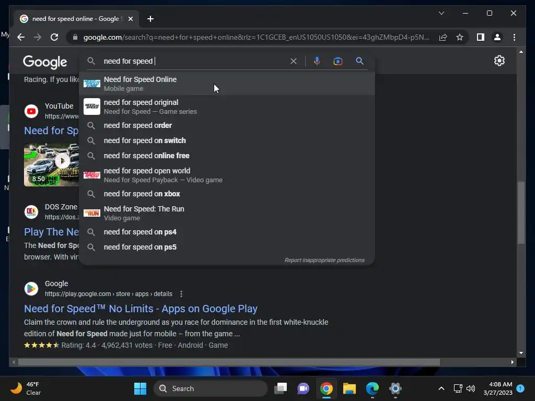Select suggestion need for speed on ps4
Screen dimensions: 535x401
point(227,232)
